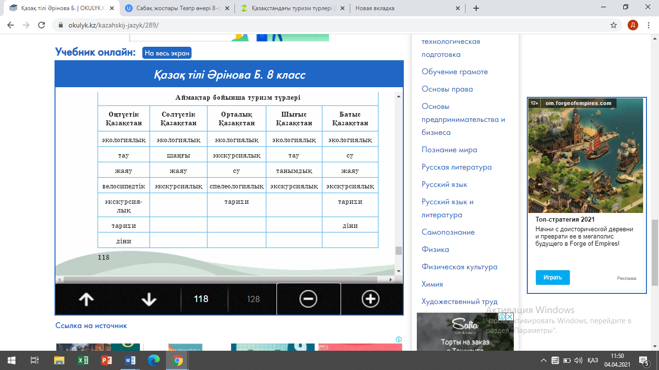Zoom out textbook with minus icon

[308, 299]
